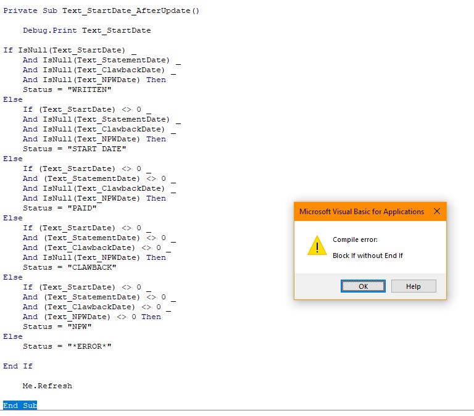Click the Private Sub Text_StartDate_AfterUpdate declaration
The image size is (474, 416).
point(101,10)
